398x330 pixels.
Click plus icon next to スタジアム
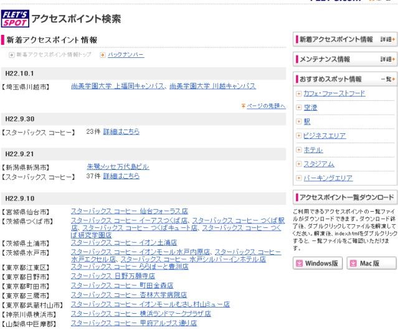click(x=299, y=164)
